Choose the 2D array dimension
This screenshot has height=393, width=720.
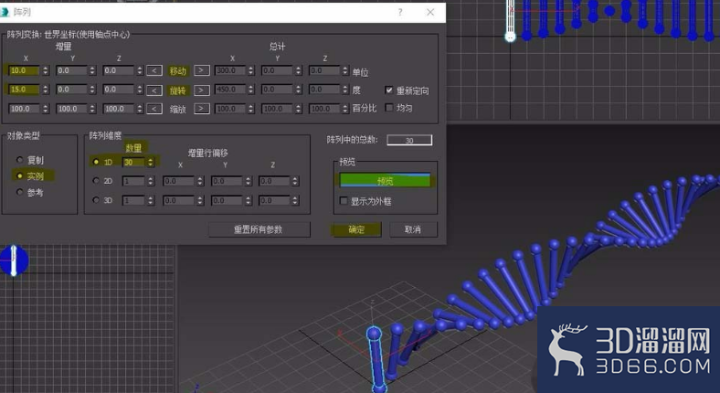pos(96,181)
